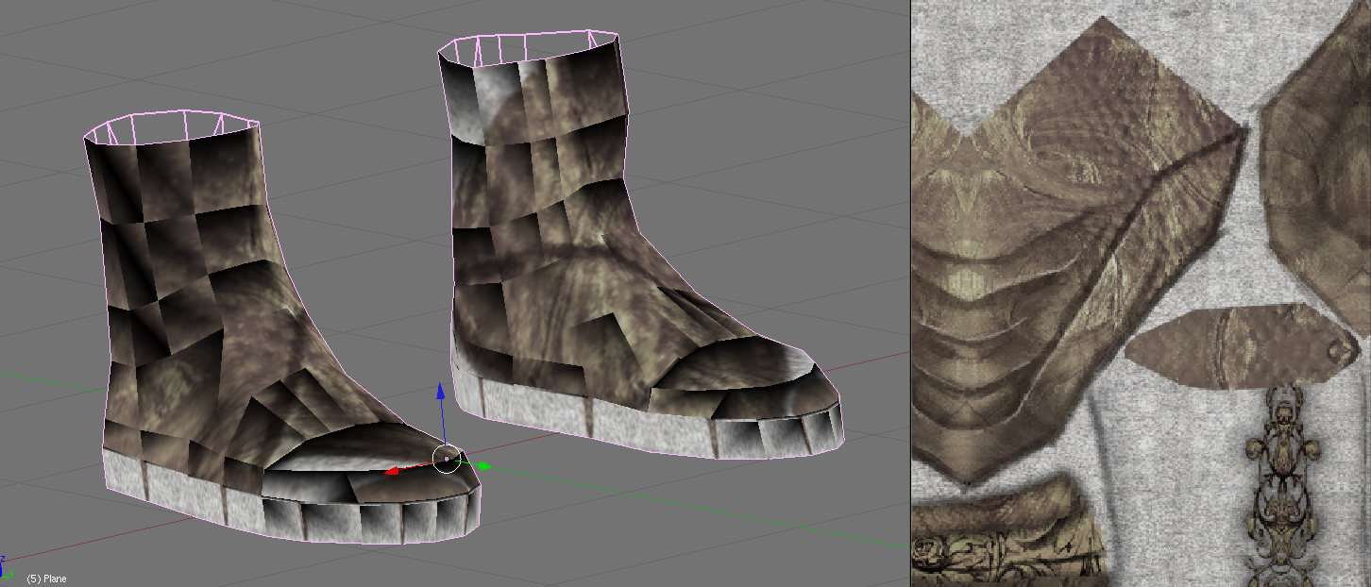
Task: Click the "(5) Plane" object label
Action: pyautogui.click(x=46, y=579)
